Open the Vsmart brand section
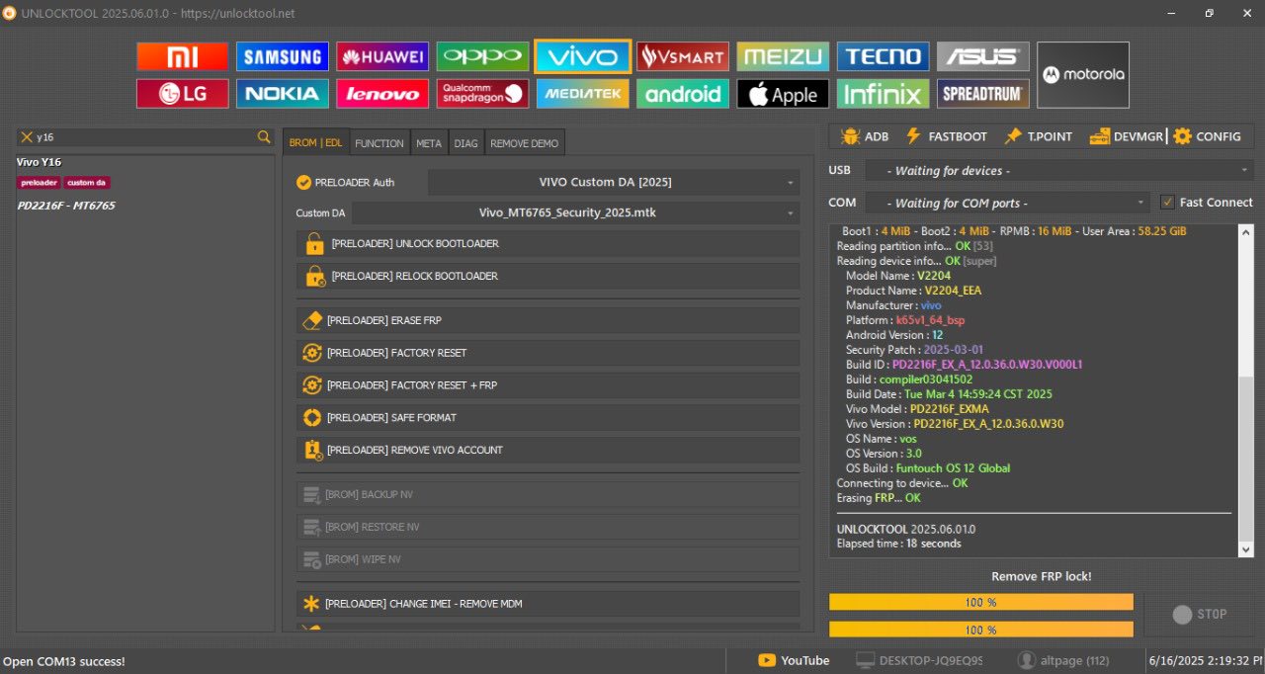The image size is (1265, 674). coord(683,56)
